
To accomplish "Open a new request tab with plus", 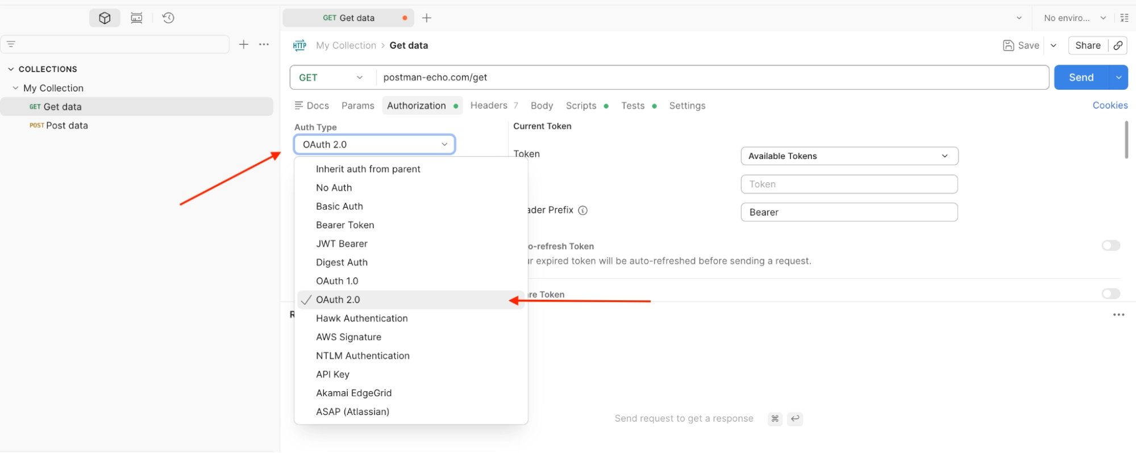I will point(427,18).
